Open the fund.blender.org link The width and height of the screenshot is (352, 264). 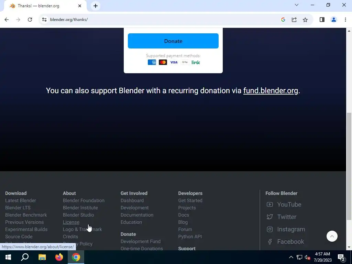pyautogui.click(x=271, y=91)
